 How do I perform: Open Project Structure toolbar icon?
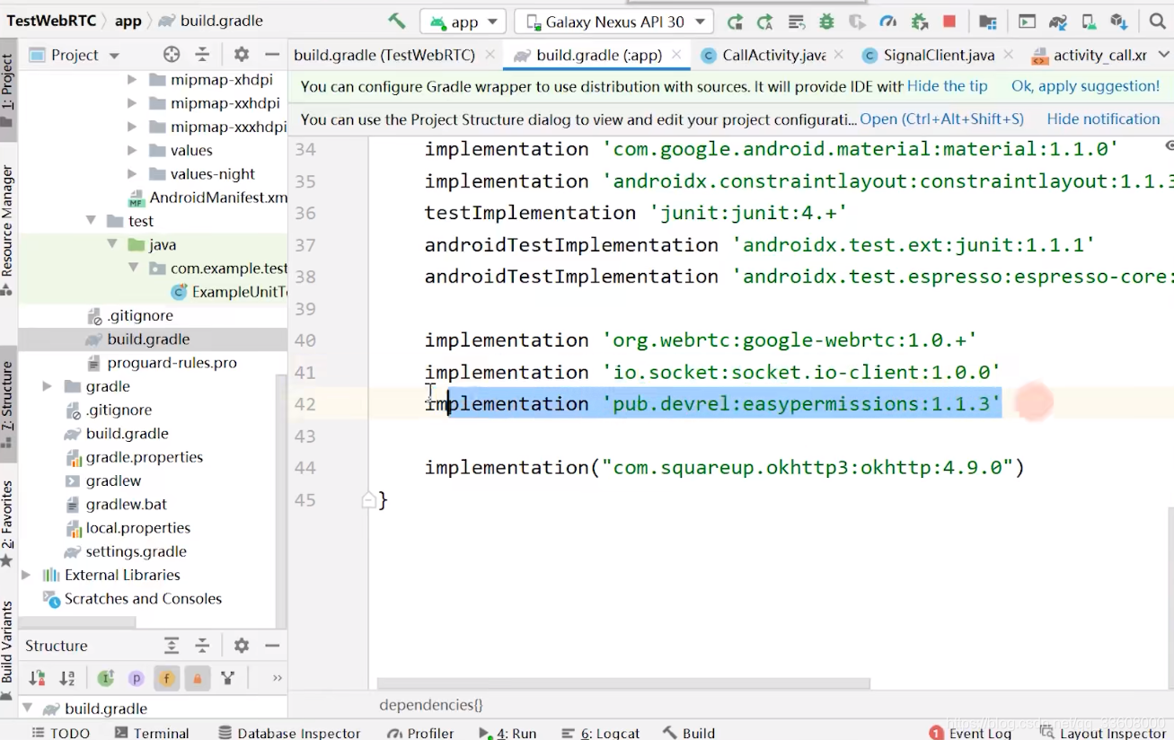pyautogui.click(x=987, y=22)
